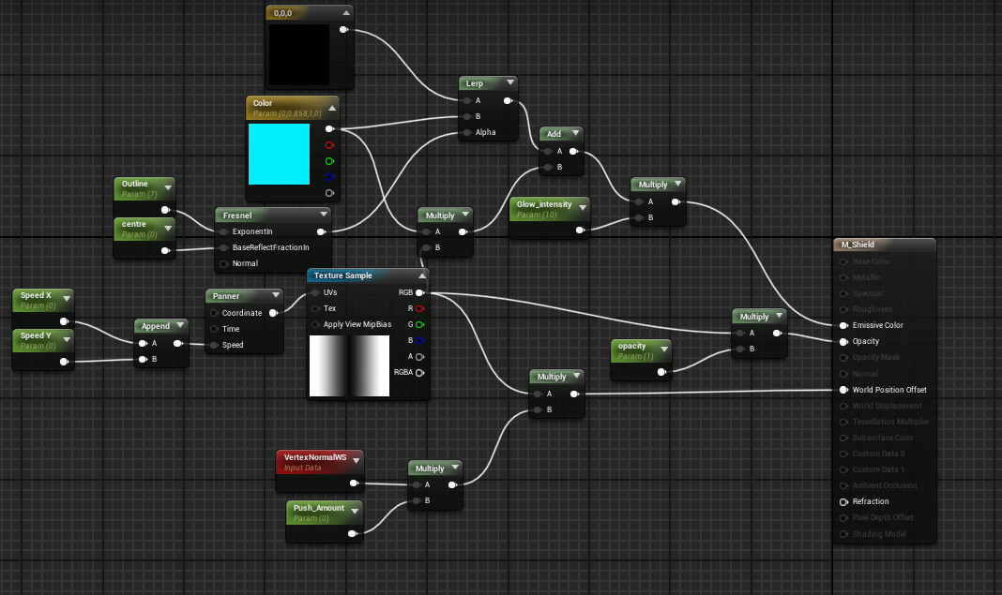Expand the Outline parameter node arrow
The width and height of the screenshot is (1002, 595).
click(x=167, y=187)
